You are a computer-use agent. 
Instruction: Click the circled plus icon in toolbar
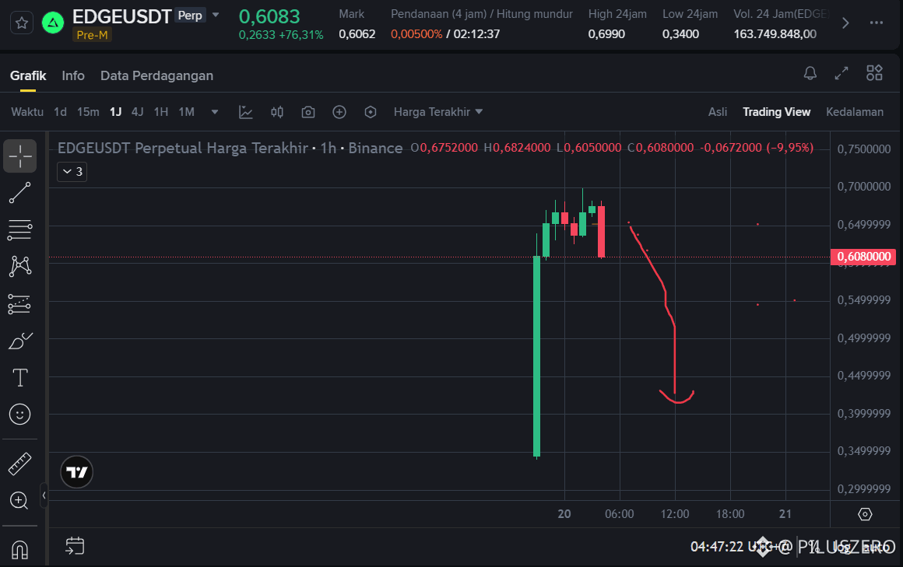coord(339,112)
